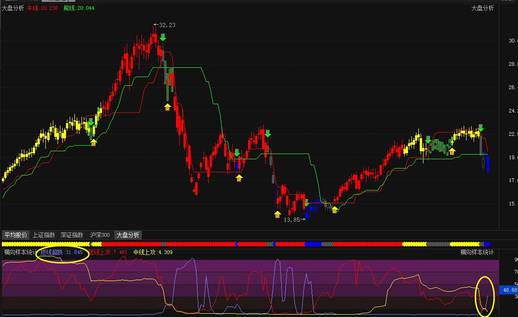518x317 pixels.
Task: Click the yellow 中线上攻 indicator label
Action: [153, 253]
